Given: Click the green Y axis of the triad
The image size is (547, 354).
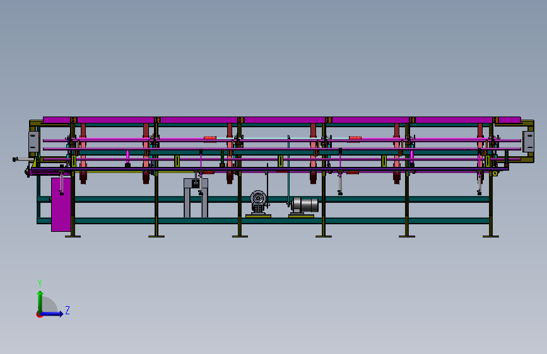Looking at the screenshot, I should (x=40, y=302).
